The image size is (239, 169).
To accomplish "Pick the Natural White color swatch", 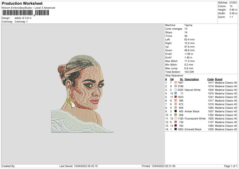I will (176, 90).
